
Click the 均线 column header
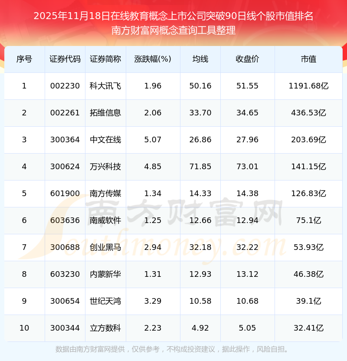pos(200,59)
